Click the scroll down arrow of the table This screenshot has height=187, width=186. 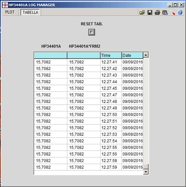tap(146, 172)
